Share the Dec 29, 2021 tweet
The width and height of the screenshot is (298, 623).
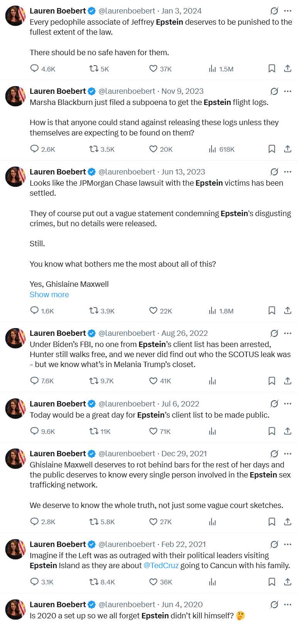tap(288, 522)
